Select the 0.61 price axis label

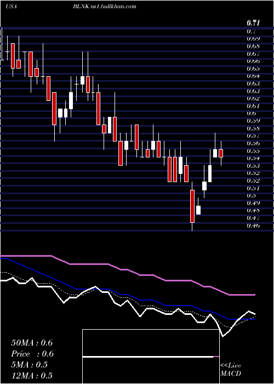(x=253, y=106)
